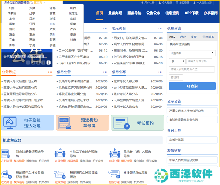Viewport: 220px width, 185px height.
Task: Select 黑龙江 in the province list
Action: (x=73, y=13)
